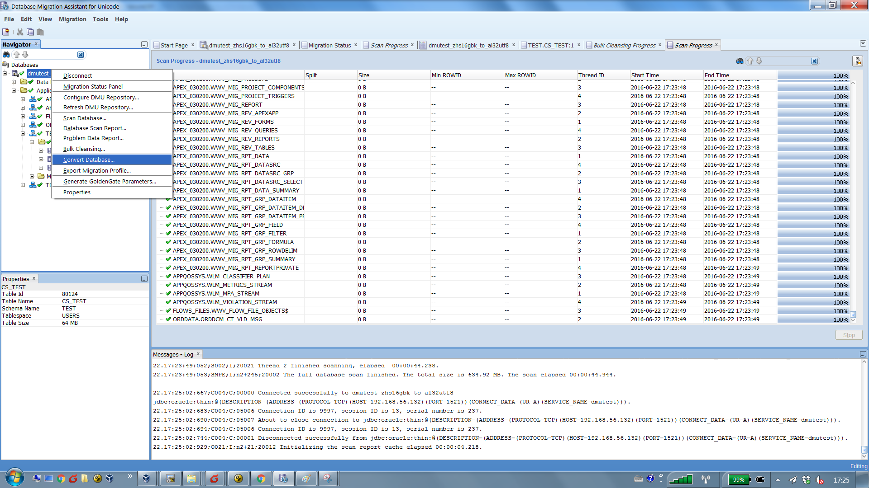The image size is (869, 488).
Task: Choose Bulk Cleansing... in context menu
Action: click(112, 149)
